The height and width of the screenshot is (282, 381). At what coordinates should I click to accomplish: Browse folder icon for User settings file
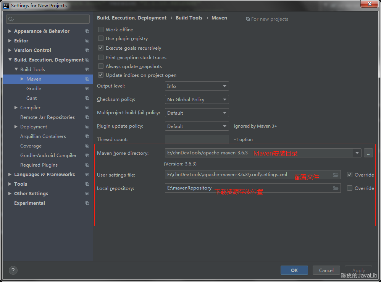(x=336, y=175)
